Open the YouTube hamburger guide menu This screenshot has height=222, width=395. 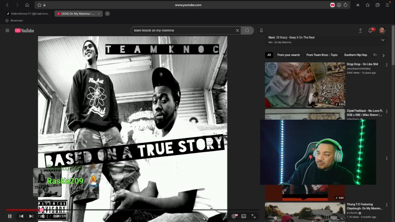[7, 31]
